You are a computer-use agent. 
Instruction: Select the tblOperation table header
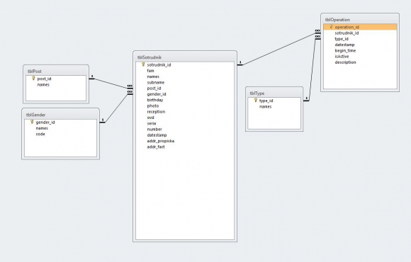point(360,20)
